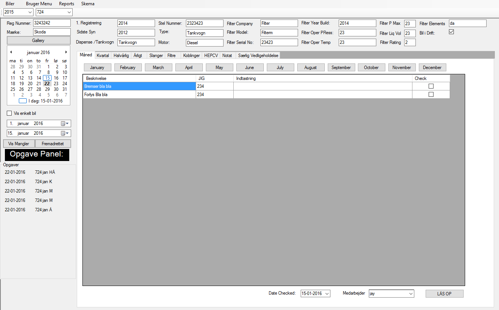Select the June month button

click(x=249, y=68)
